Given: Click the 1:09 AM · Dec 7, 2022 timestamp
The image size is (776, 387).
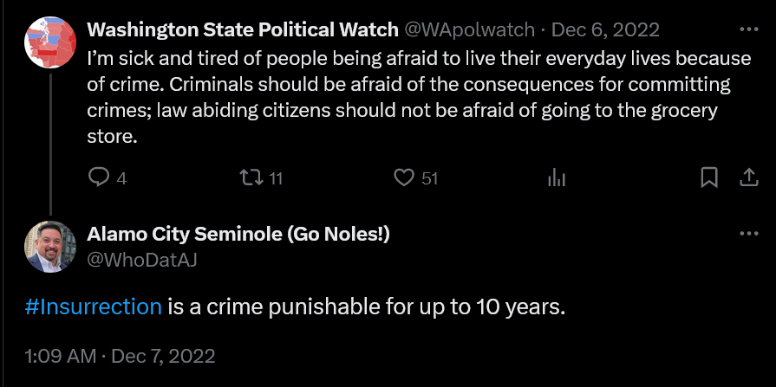Looking at the screenshot, I should (120, 356).
